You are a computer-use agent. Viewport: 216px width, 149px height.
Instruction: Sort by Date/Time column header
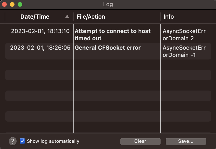coord(35,17)
